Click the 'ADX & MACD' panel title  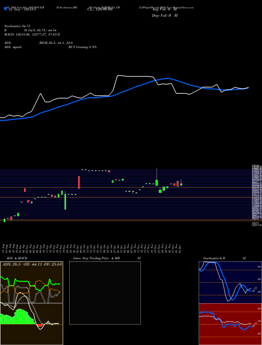pos(17,258)
